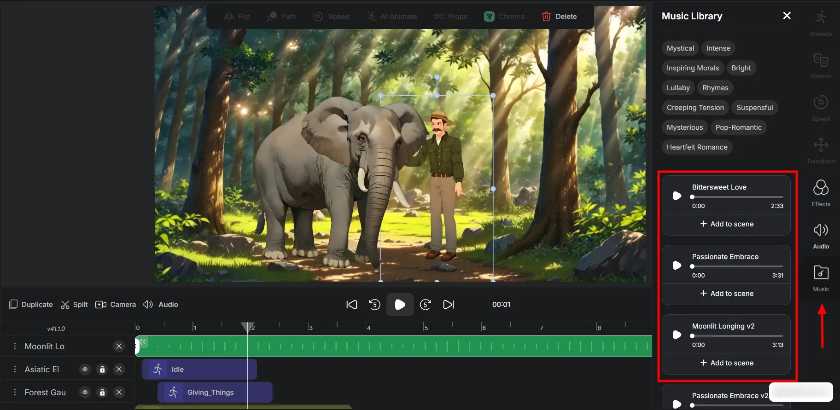Play the Passionate Embrace track preview

point(677,266)
